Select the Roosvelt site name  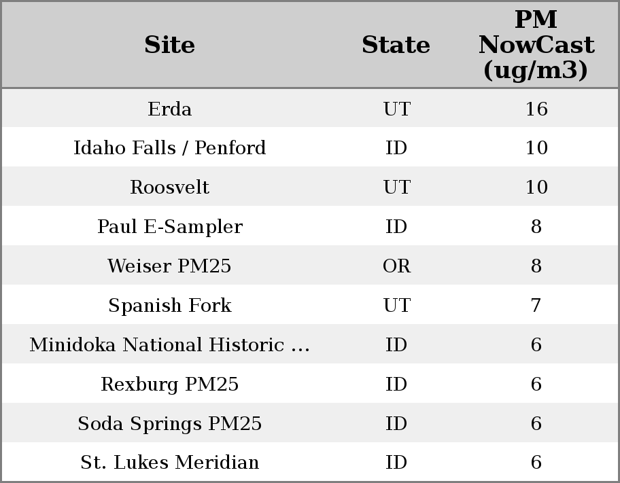(x=169, y=187)
